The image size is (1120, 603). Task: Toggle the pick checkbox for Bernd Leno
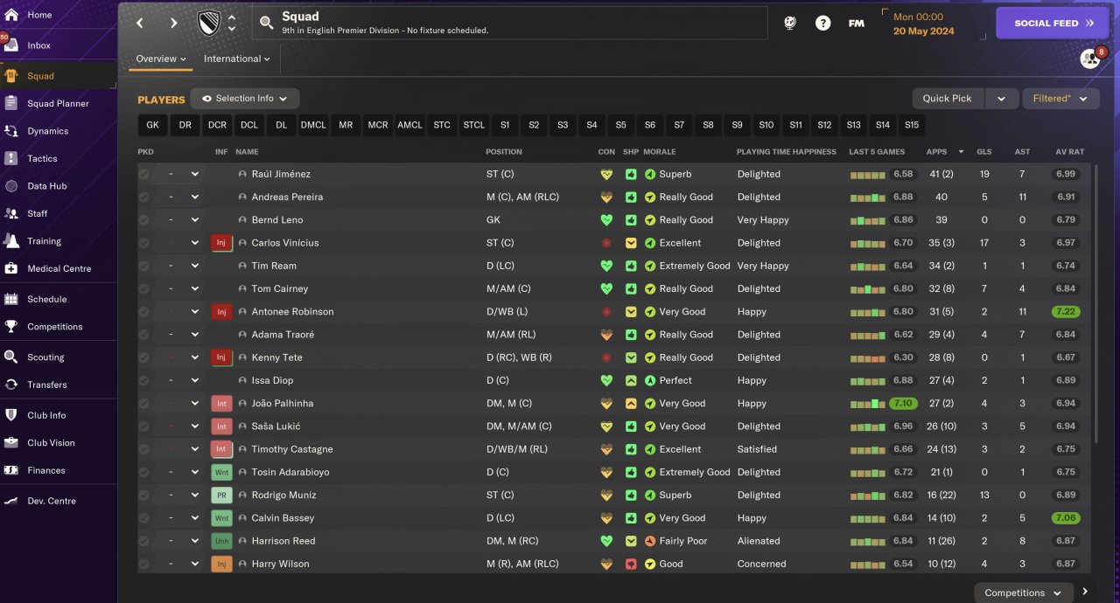pyautogui.click(x=143, y=220)
